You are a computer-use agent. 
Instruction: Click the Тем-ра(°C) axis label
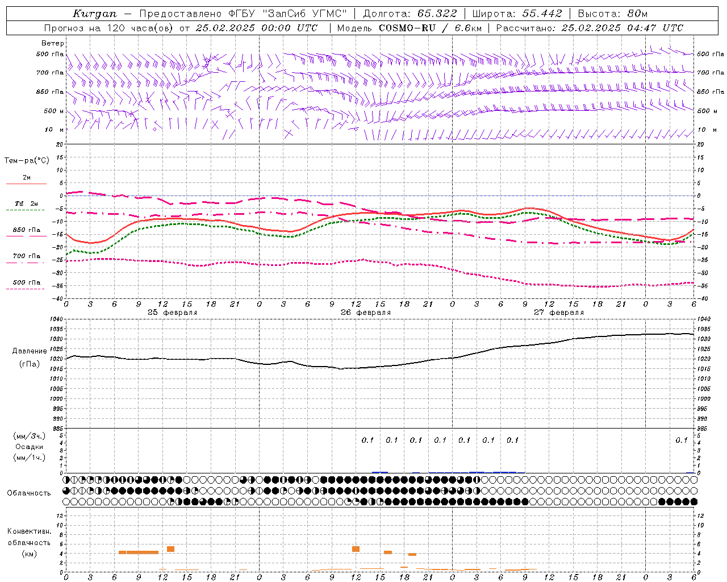[27, 161]
